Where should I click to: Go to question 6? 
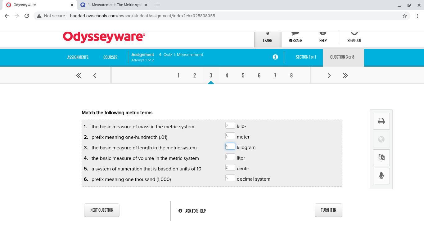click(259, 75)
